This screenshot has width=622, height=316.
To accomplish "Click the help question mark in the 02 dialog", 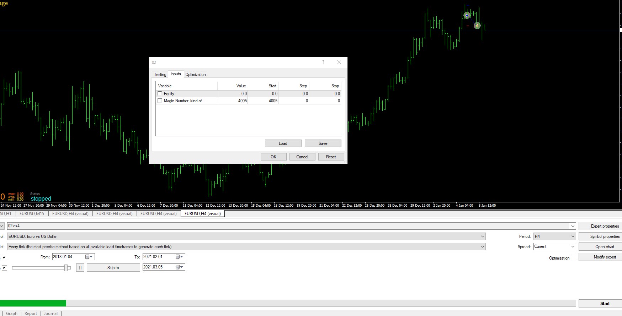I will [x=323, y=62].
